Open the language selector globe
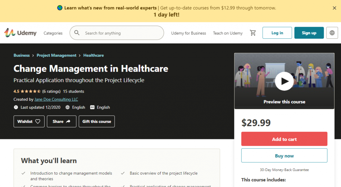 click(332, 33)
